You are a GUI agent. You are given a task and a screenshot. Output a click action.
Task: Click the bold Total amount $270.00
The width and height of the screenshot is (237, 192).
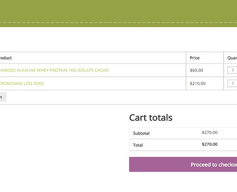tap(210, 144)
